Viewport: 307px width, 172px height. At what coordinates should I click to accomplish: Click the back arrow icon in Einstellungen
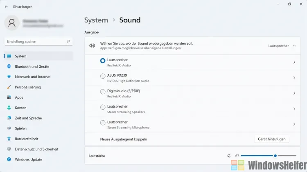pos(6,7)
